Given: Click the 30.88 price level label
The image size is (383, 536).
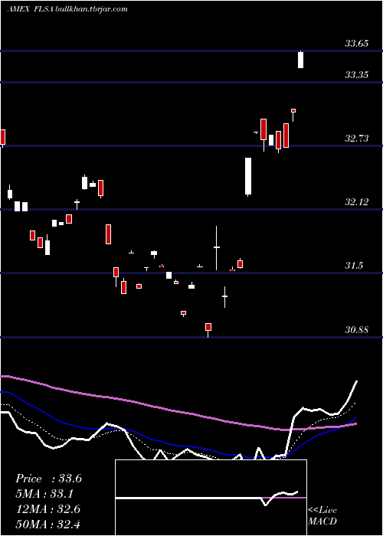Looking at the screenshot, I should pos(357,330).
